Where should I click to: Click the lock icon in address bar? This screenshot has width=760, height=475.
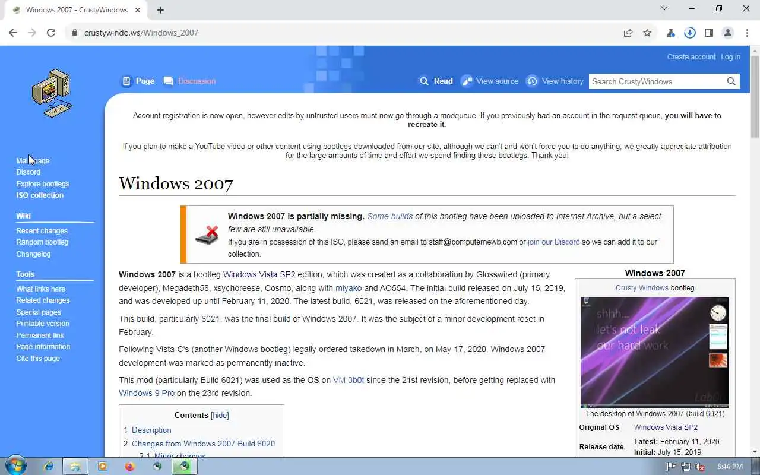pyautogui.click(x=75, y=33)
